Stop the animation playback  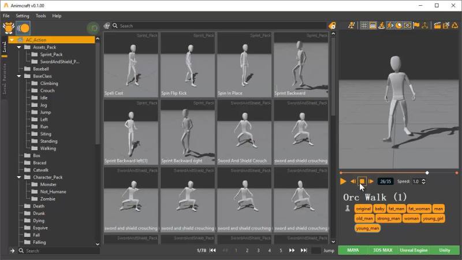(x=362, y=181)
